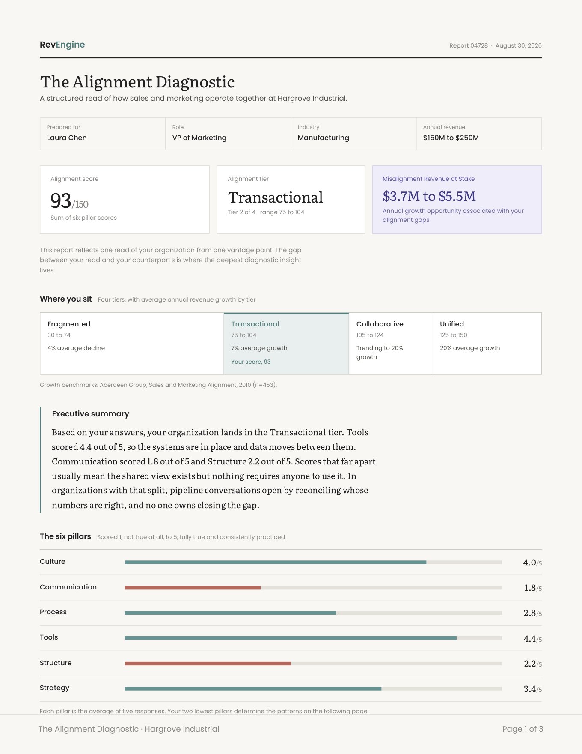Select the "4.4/5" Tools score
The image size is (582, 754).
(532, 639)
